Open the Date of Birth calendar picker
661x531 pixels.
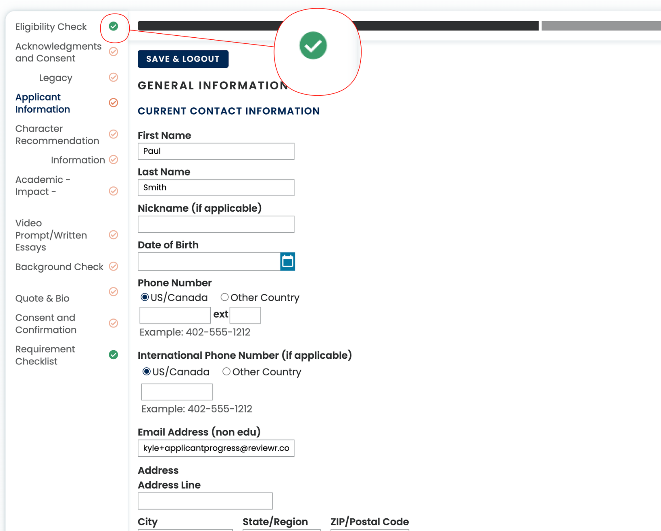(288, 262)
